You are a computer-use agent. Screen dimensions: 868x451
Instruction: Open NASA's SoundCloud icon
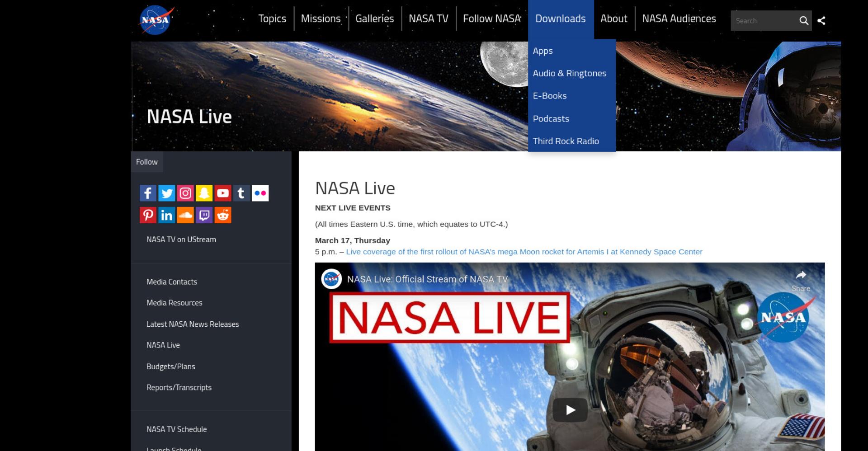(x=185, y=215)
